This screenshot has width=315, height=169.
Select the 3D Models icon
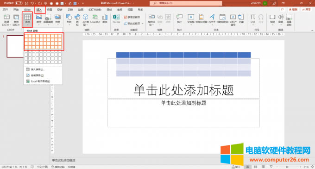click(x=86, y=19)
